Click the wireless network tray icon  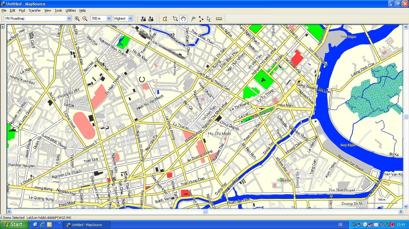[360, 225]
